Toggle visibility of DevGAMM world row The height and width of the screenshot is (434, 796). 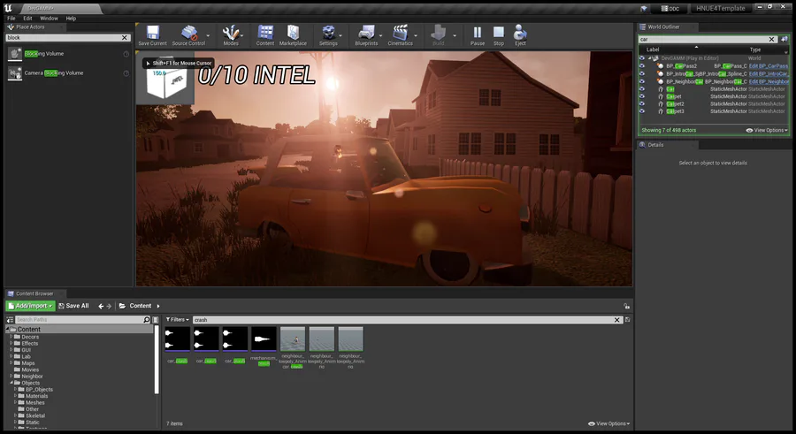pyautogui.click(x=642, y=58)
